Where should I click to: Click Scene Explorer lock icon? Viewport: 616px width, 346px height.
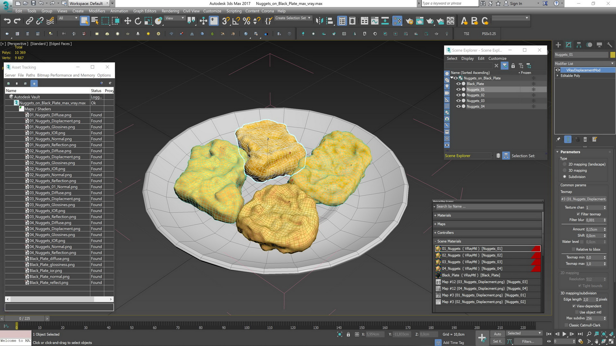pyautogui.click(x=513, y=66)
